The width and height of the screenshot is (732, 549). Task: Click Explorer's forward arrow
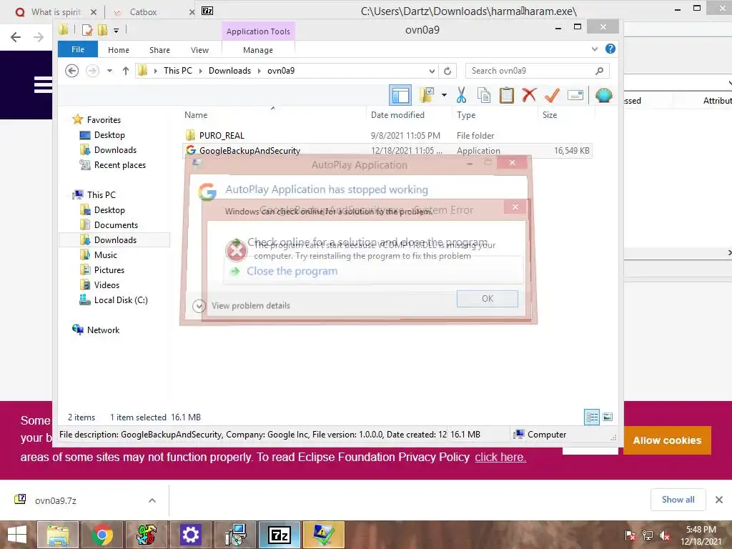click(x=92, y=71)
